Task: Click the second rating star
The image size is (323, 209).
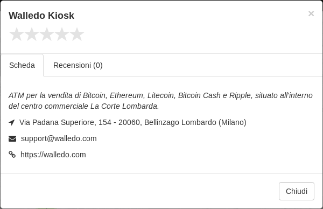Action: [x=32, y=34]
